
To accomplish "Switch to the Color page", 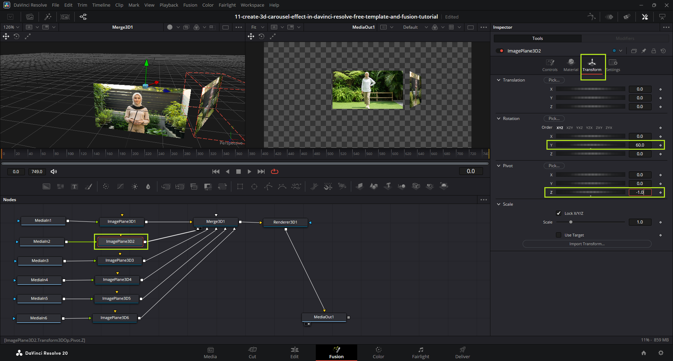I will [378, 353].
